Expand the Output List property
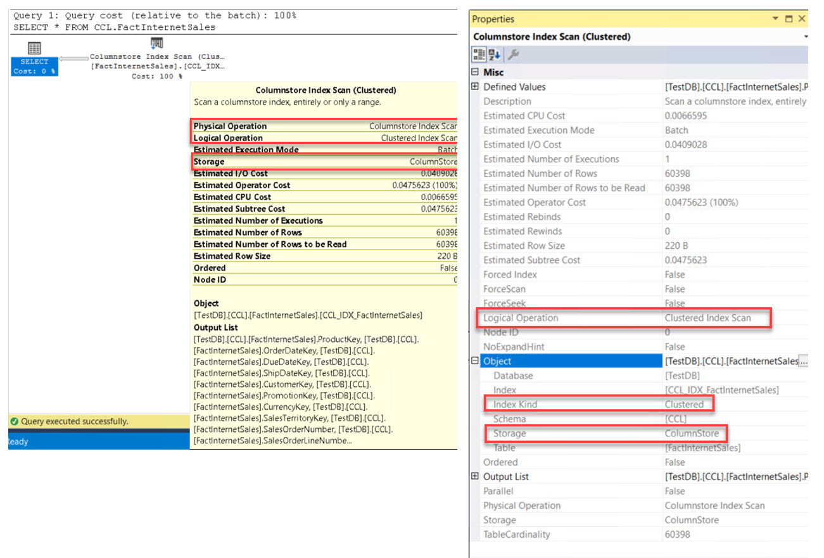 [x=475, y=476]
